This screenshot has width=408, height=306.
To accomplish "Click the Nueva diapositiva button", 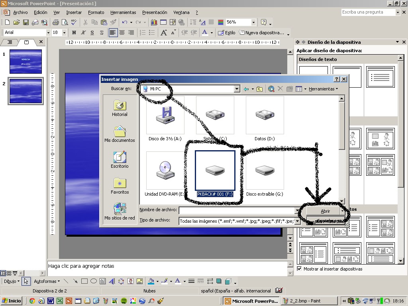I will [261, 33].
